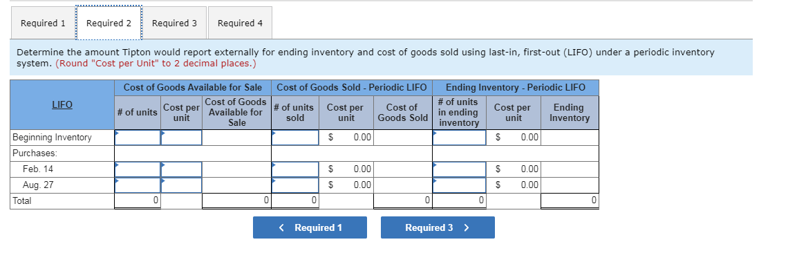Click the red Round Cost per Unit note
Image resolution: width=788 pixels, height=280 pixels.
(x=156, y=64)
